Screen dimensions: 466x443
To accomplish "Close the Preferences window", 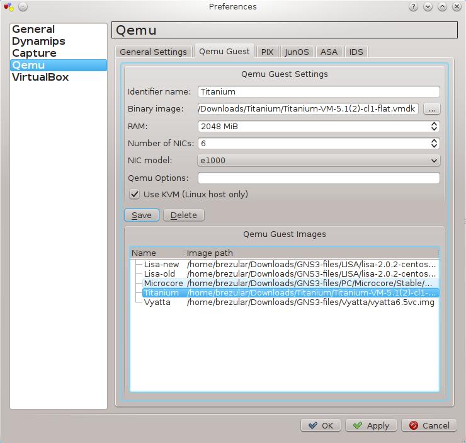I will (x=457, y=6).
